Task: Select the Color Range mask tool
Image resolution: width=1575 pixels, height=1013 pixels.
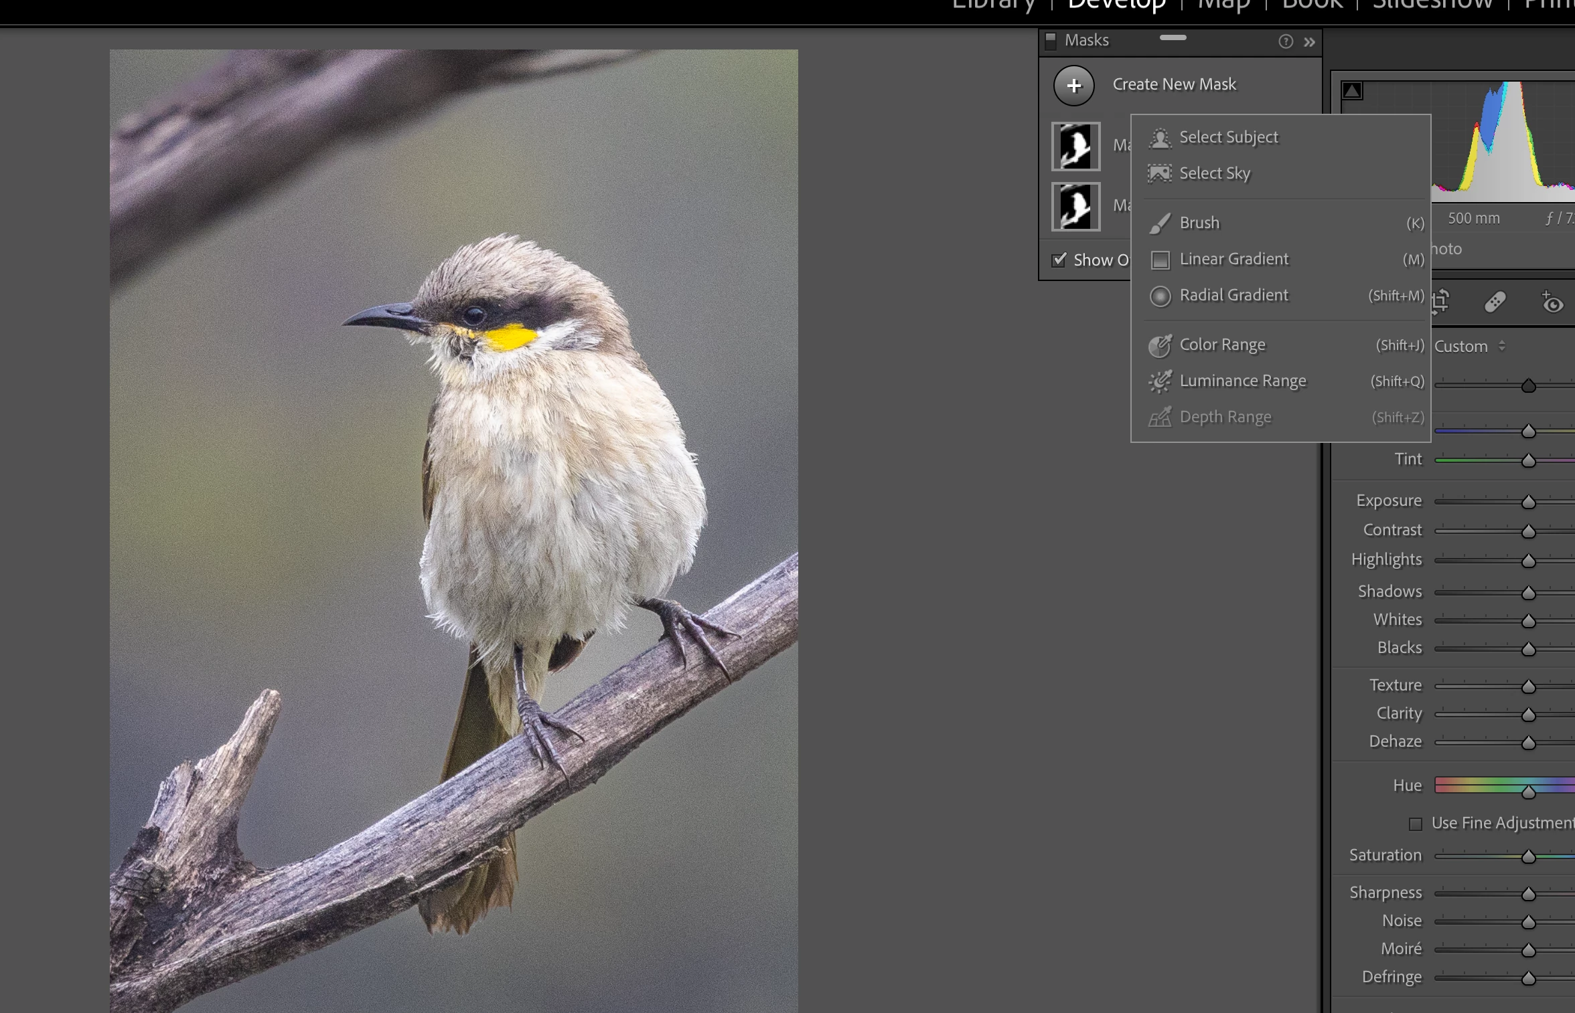Action: [x=1222, y=345]
